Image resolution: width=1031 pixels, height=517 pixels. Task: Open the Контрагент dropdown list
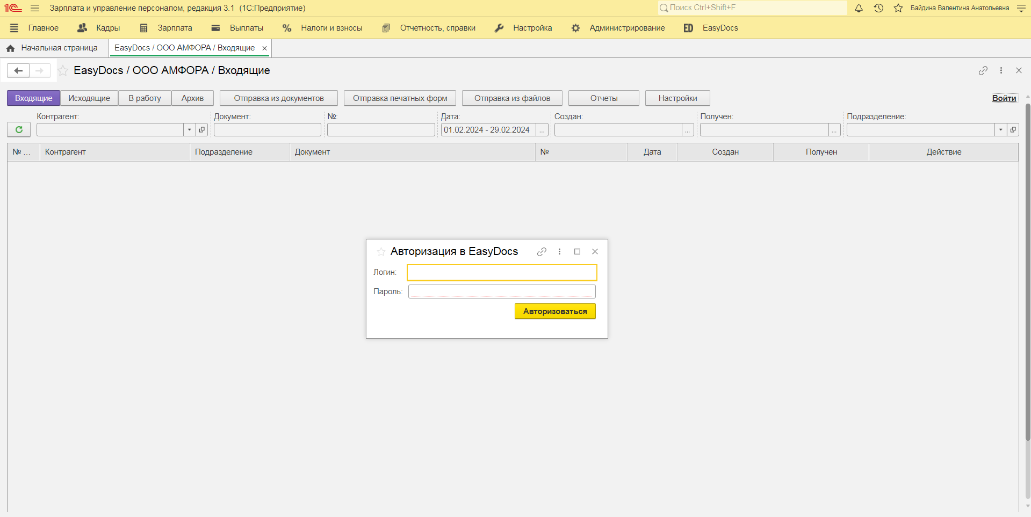(x=189, y=129)
